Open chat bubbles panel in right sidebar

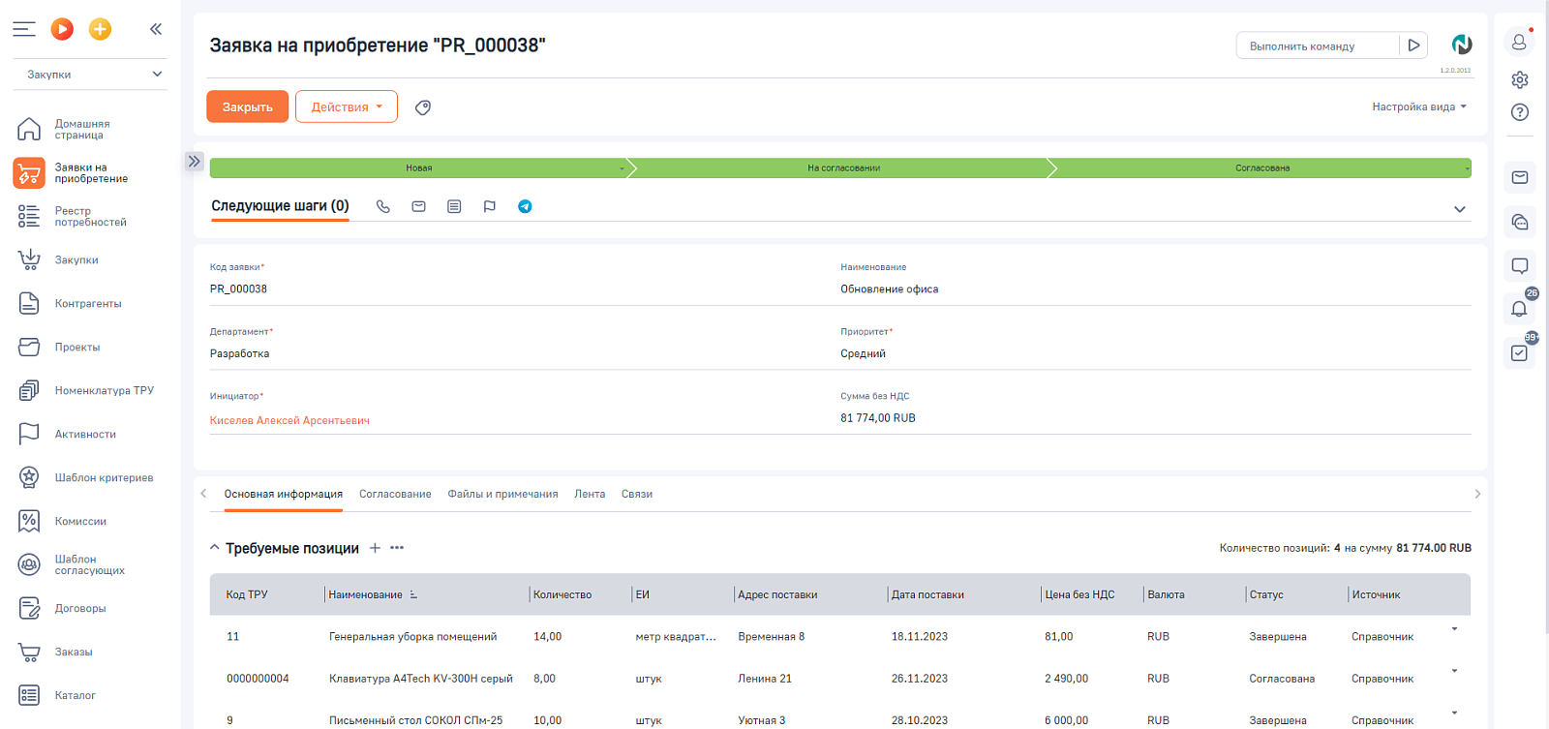[1520, 222]
